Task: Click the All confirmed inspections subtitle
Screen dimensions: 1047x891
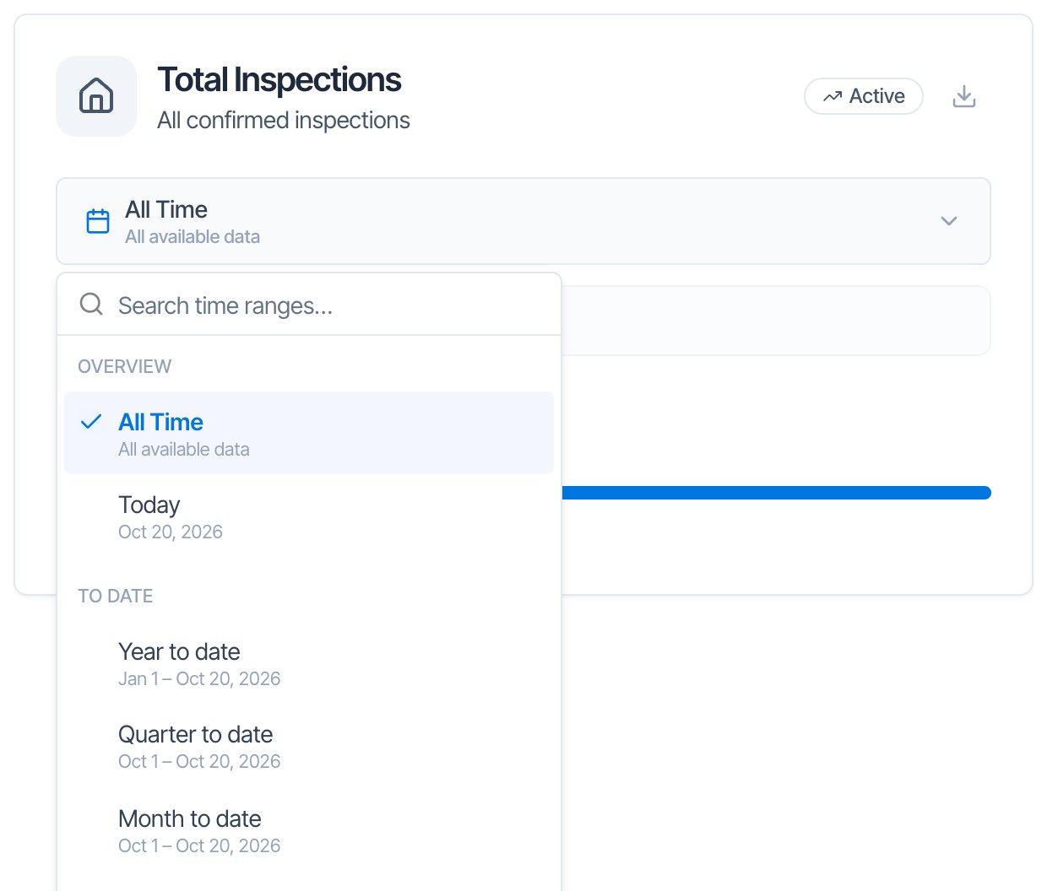Action: click(x=284, y=121)
